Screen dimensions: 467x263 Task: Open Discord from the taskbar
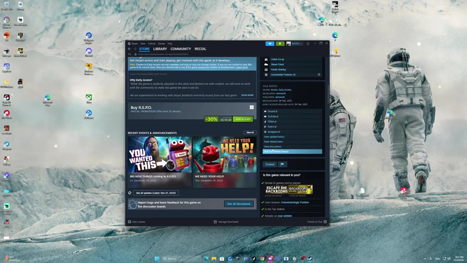(x=270, y=259)
